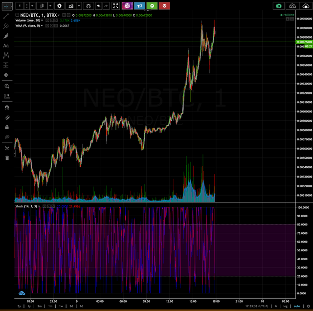Select the 1d date range
The height and width of the screenshot is (311, 313).
81,306
